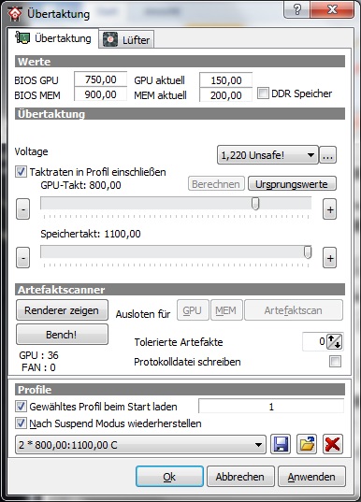Click the application icon in title bar
Viewport: 361px width, 502px height.
pos(15,14)
